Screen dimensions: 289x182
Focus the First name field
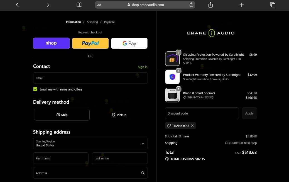tap(61, 158)
